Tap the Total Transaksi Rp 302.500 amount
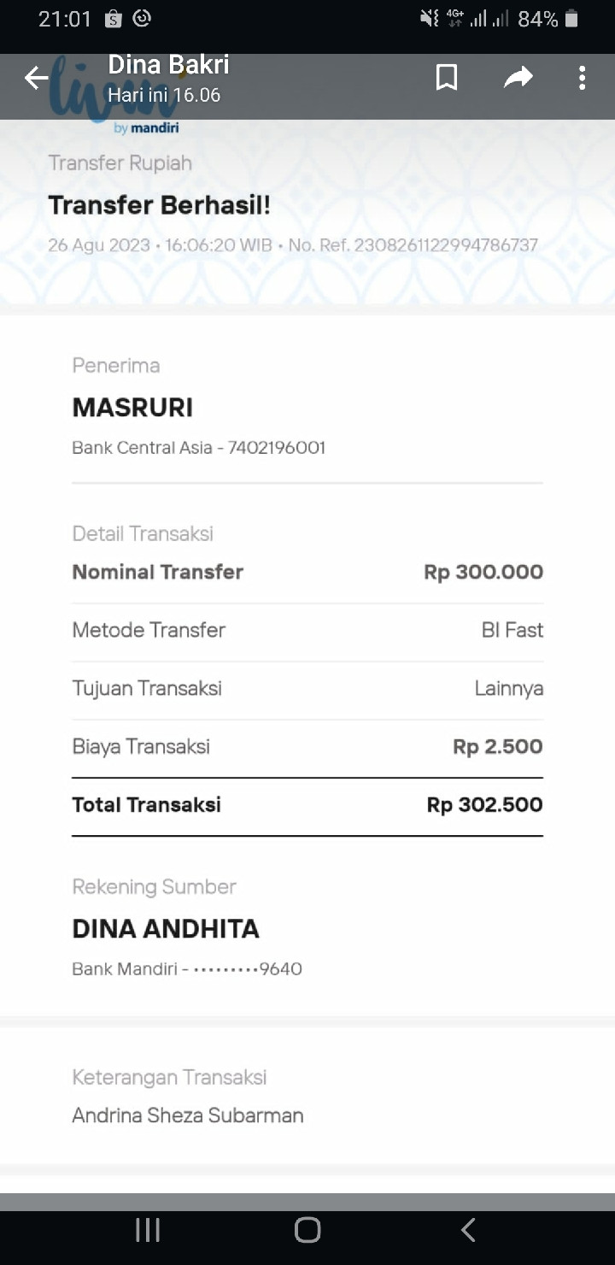 pyautogui.click(x=484, y=804)
